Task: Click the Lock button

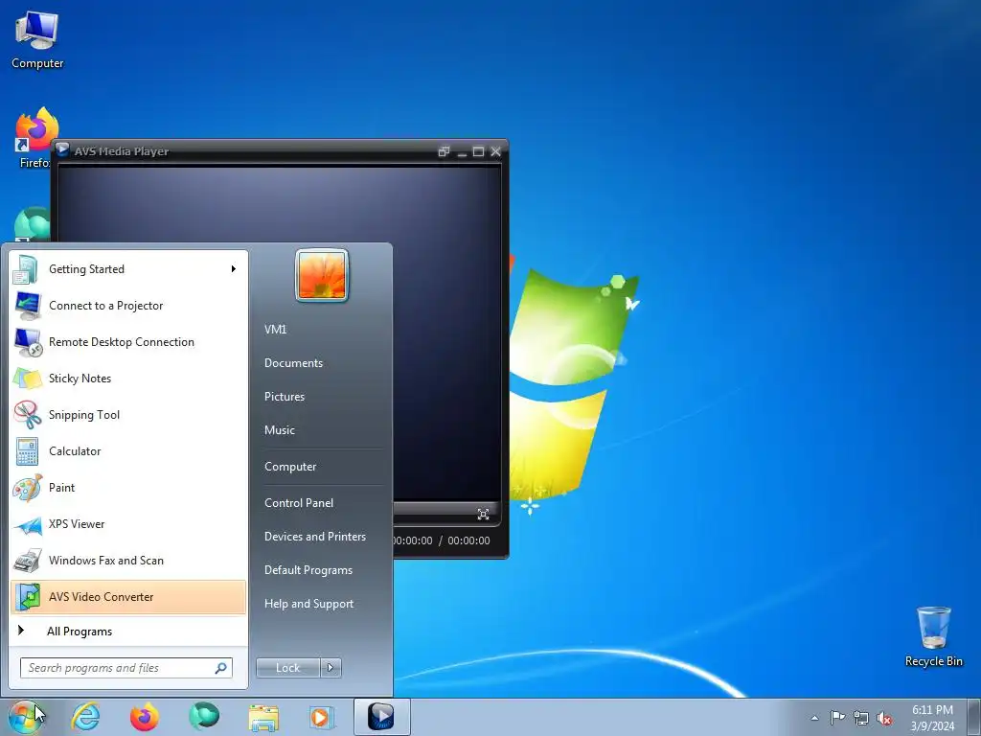Action: tap(287, 668)
